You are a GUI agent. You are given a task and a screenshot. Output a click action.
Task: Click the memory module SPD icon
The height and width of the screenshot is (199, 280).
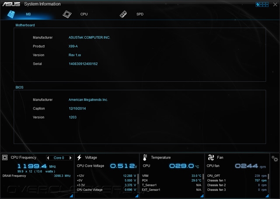pos(123,14)
